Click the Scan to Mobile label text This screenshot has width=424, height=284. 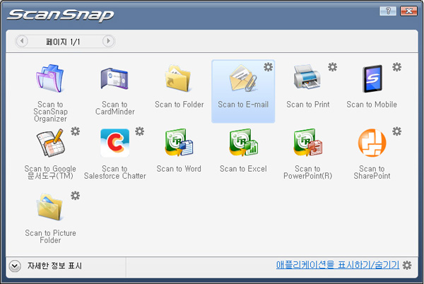372,105
